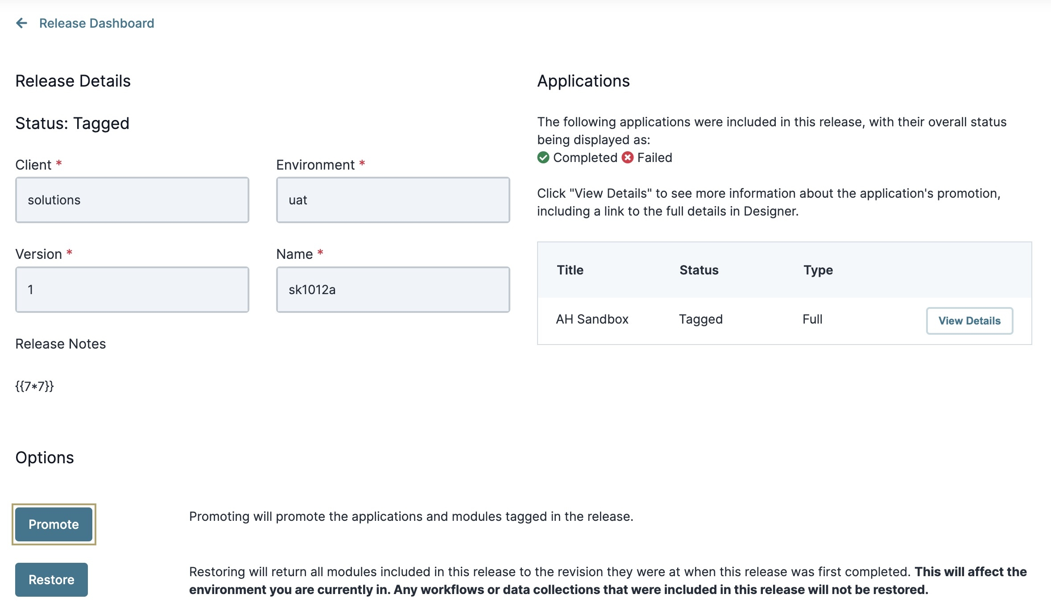
Task: Click the Client field containing solutions
Action: (132, 200)
